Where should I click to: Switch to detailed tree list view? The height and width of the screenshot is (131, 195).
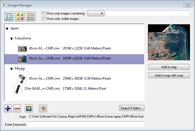(9, 16)
